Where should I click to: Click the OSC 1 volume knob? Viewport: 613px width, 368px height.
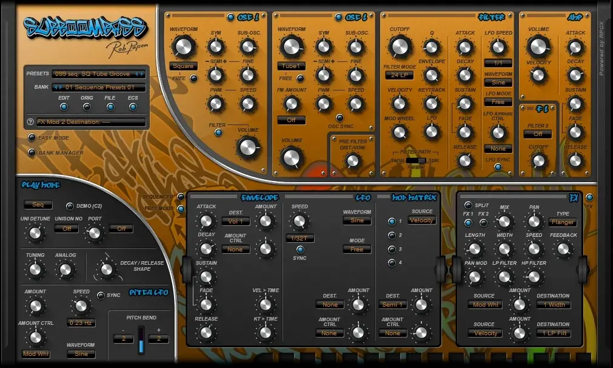click(248, 148)
